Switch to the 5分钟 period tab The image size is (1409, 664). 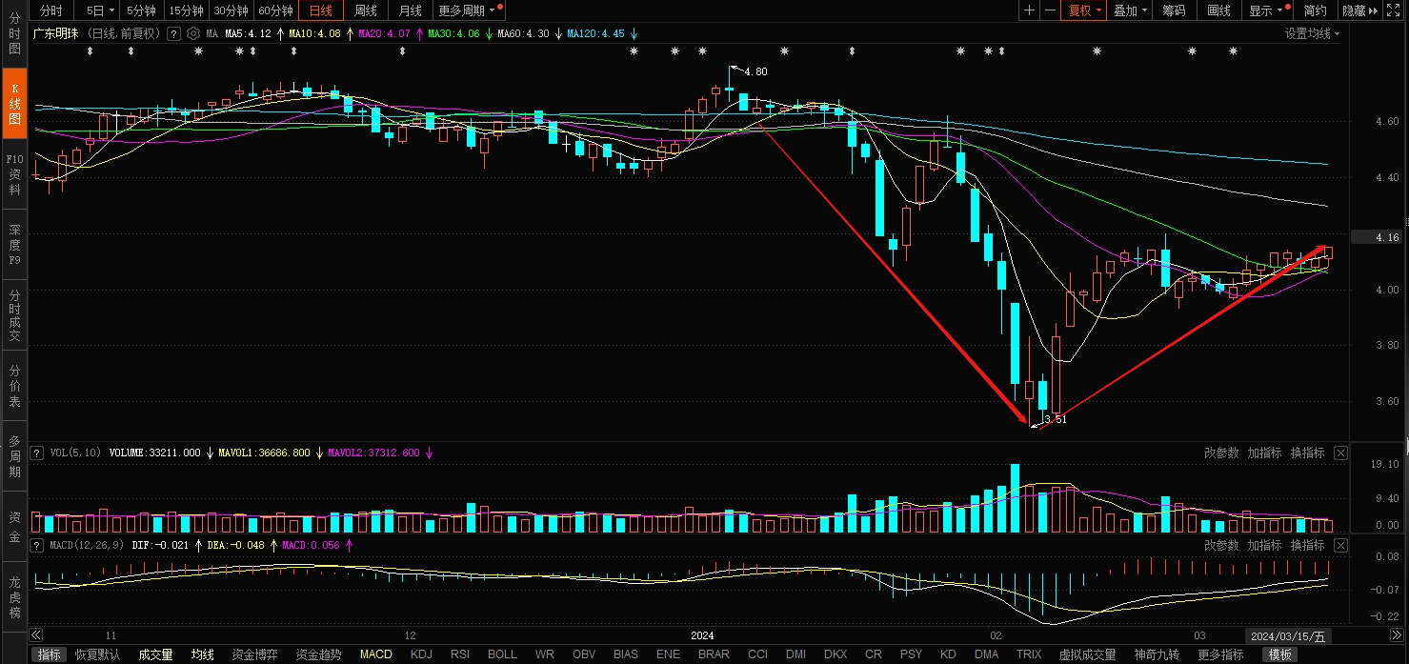[142, 10]
